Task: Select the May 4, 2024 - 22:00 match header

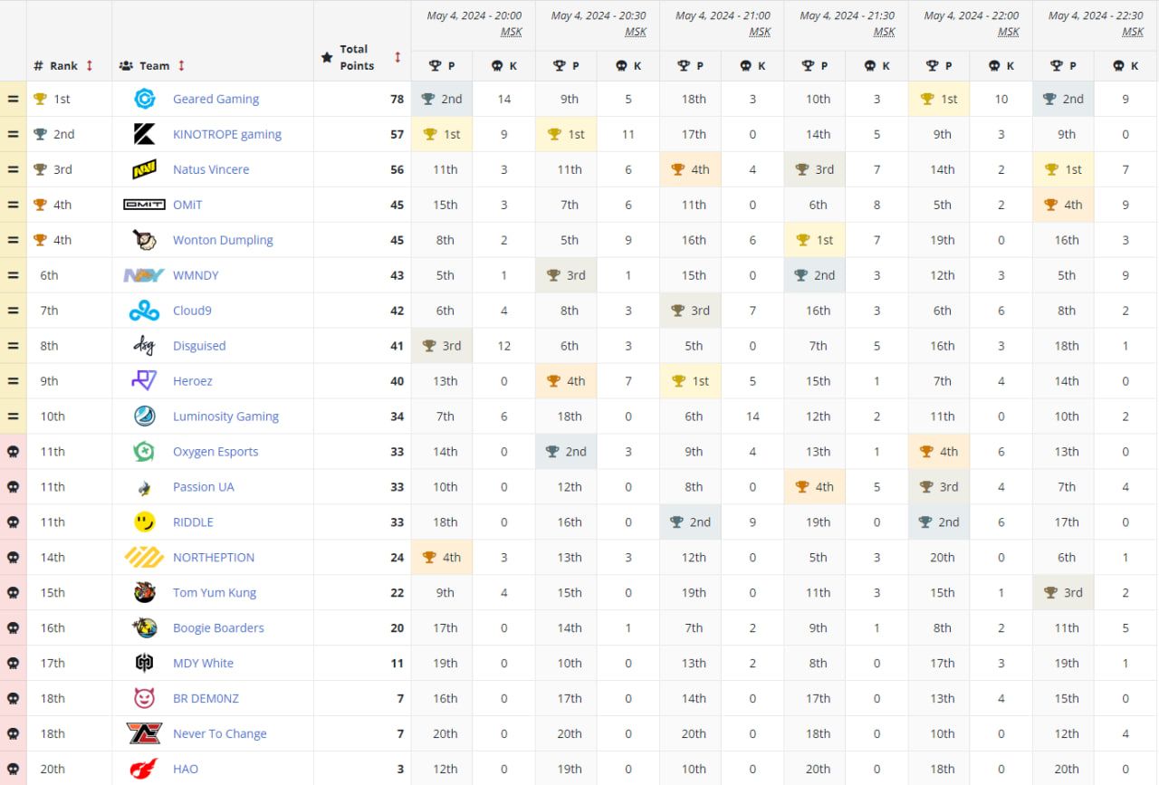Action: click(x=971, y=24)
